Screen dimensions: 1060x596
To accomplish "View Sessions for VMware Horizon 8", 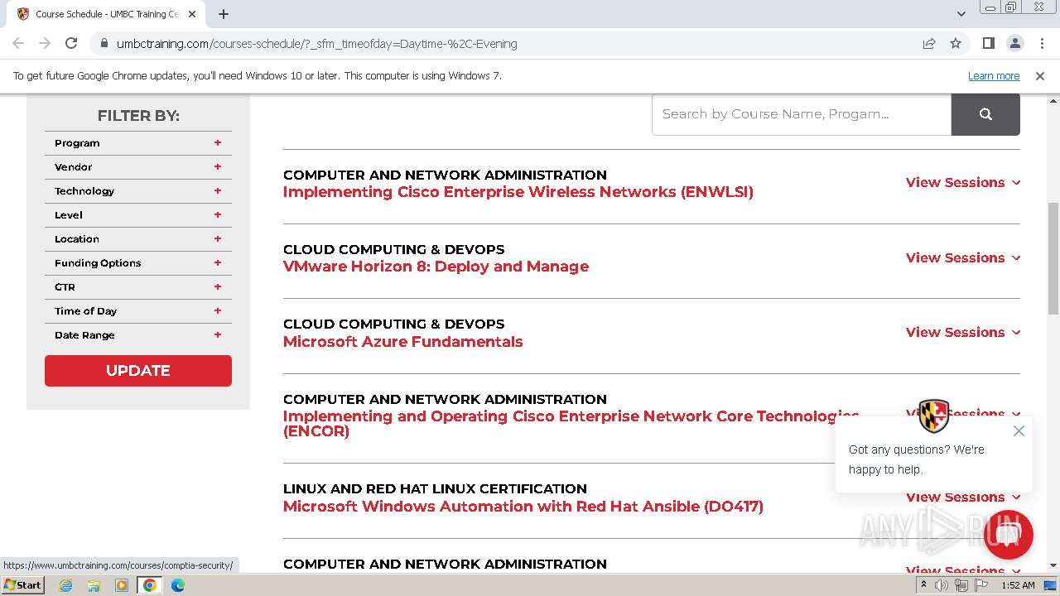I will [x=963, y=257].
